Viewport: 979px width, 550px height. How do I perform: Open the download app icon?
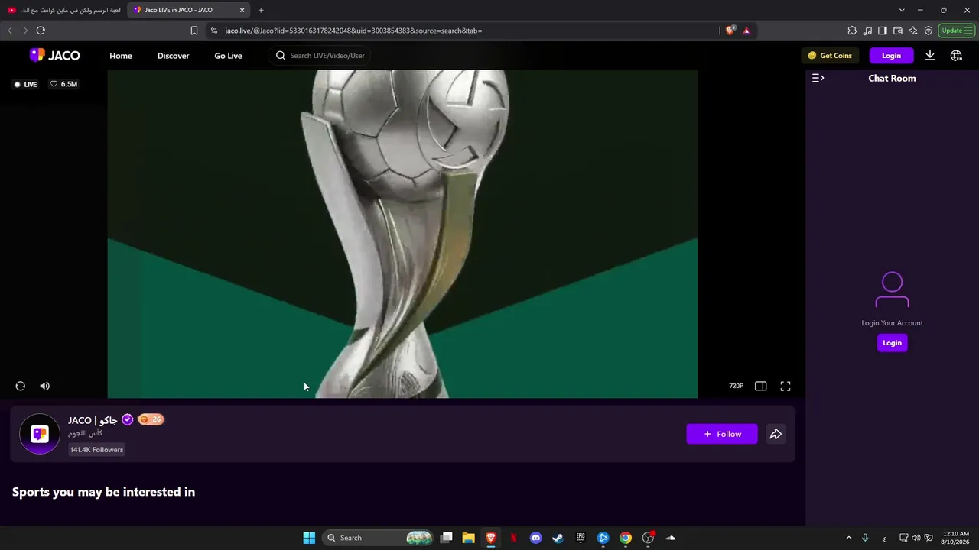pos(930,56)
